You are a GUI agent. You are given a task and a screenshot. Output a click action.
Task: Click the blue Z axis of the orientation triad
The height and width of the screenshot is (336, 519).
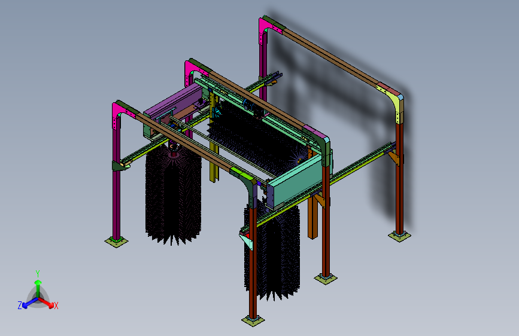(29, 303)
